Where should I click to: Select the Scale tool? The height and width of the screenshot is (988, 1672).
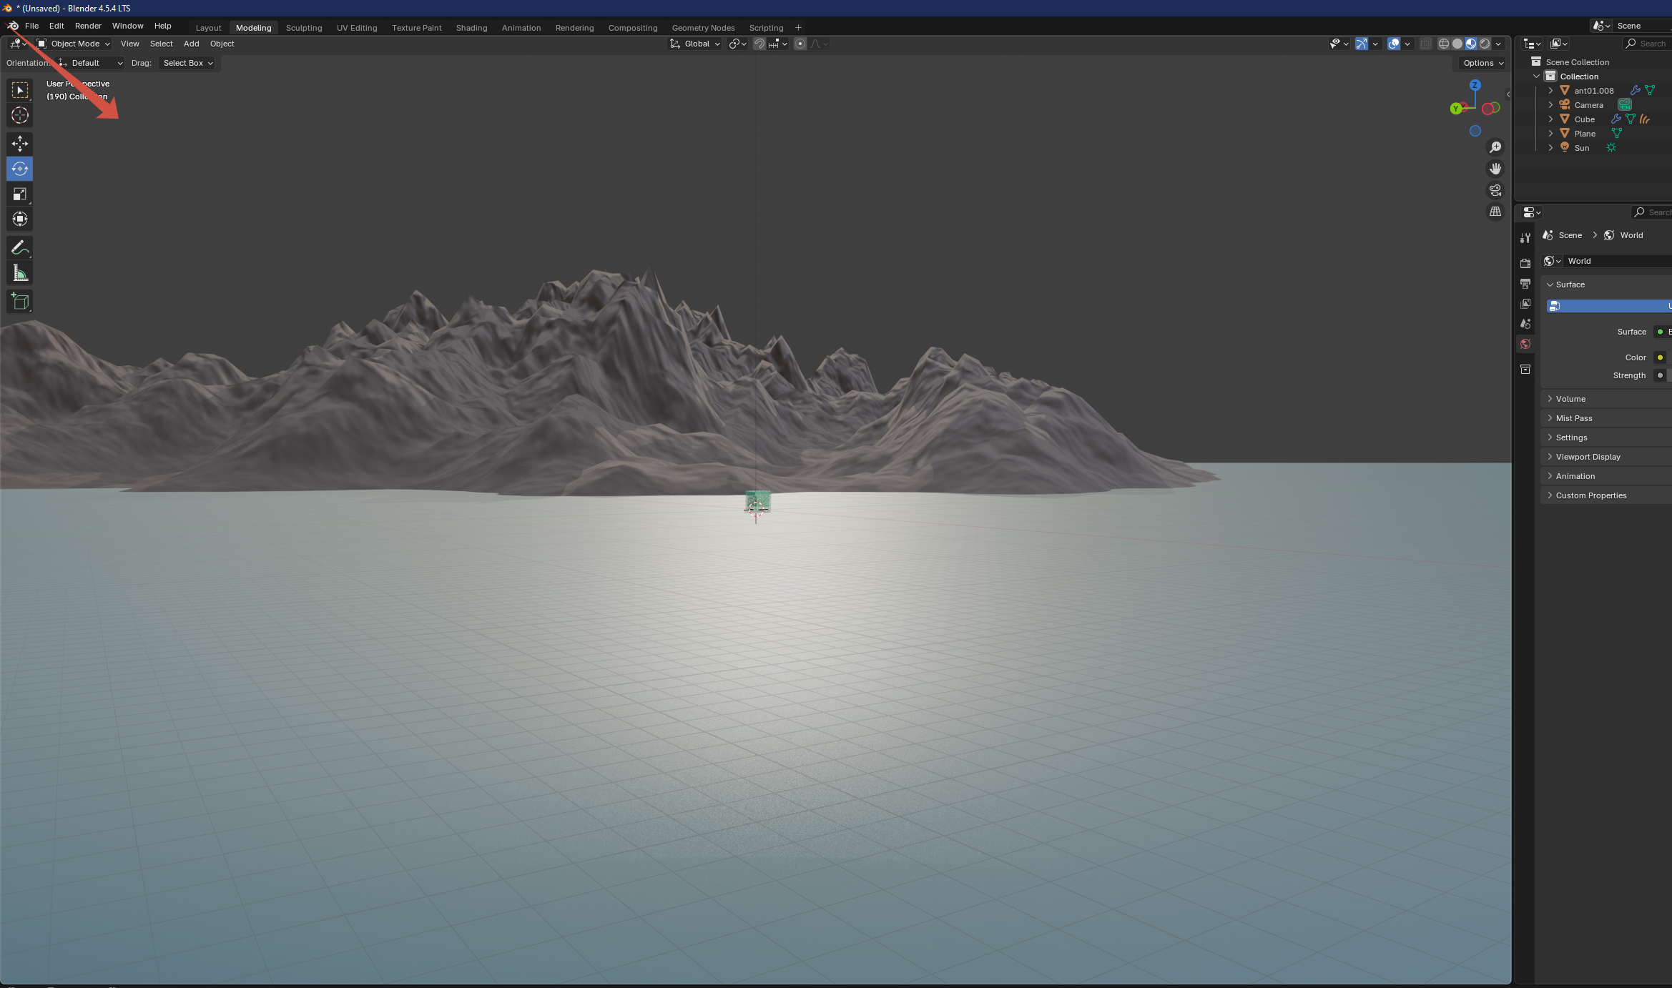pos(19,194)
